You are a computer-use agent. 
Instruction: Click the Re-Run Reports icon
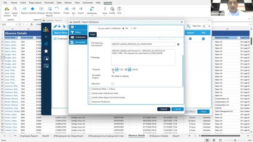click(49, 11)
